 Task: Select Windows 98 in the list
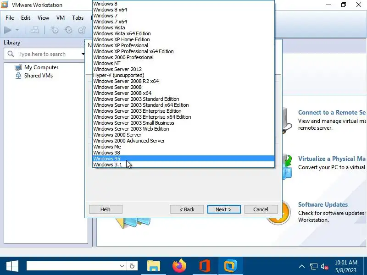[x=183, y=153]
